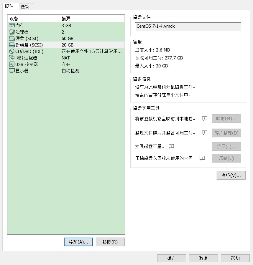Select the 网络适配器 row label
Screen dimensions: 253x265
pos(27,58)
